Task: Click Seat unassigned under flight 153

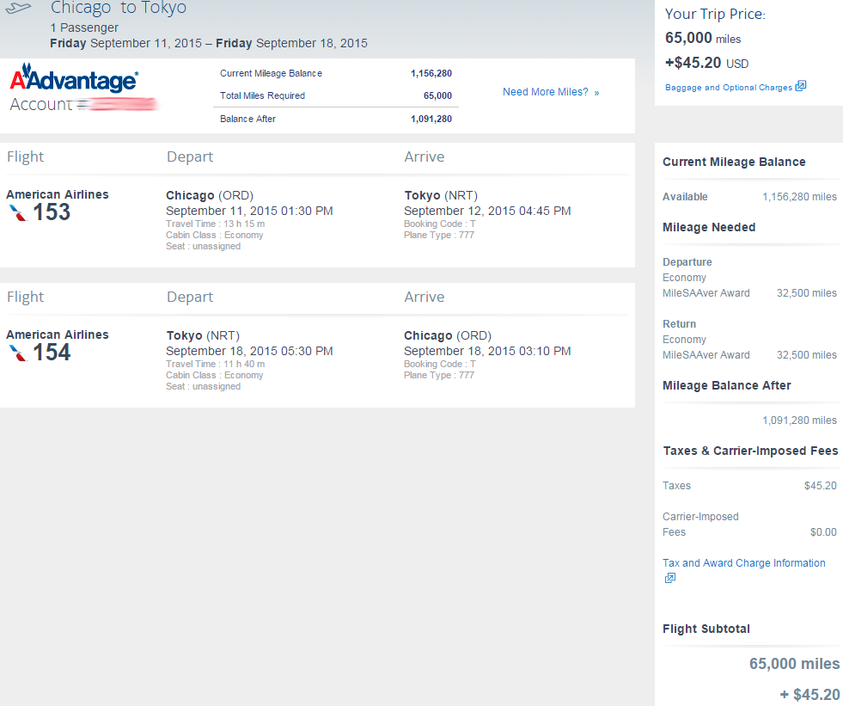Action: pos(203,247)
